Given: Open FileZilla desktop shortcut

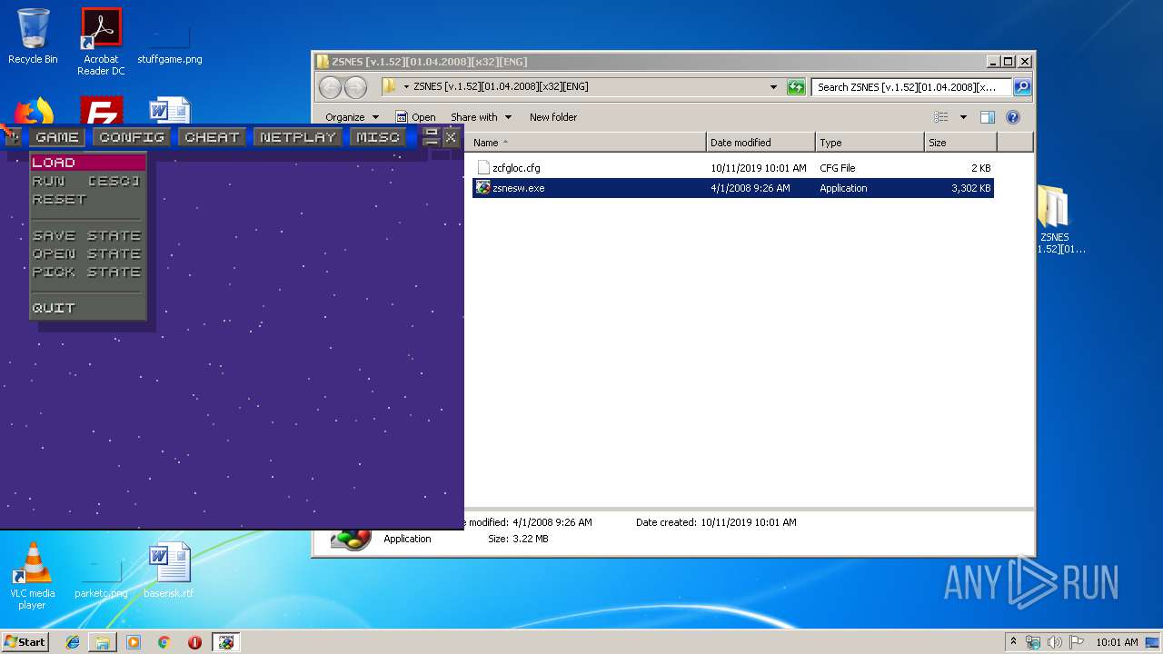Looking at the screenshot, I should tap(101, 111).
